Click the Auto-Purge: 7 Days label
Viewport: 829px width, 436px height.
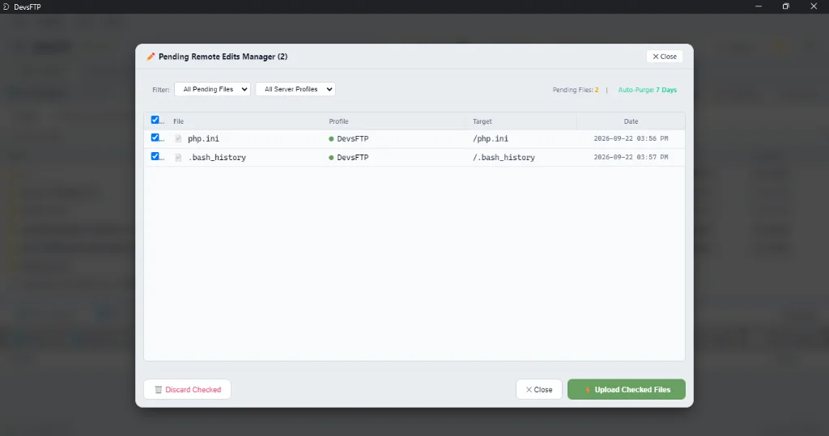tap(647, 90)
